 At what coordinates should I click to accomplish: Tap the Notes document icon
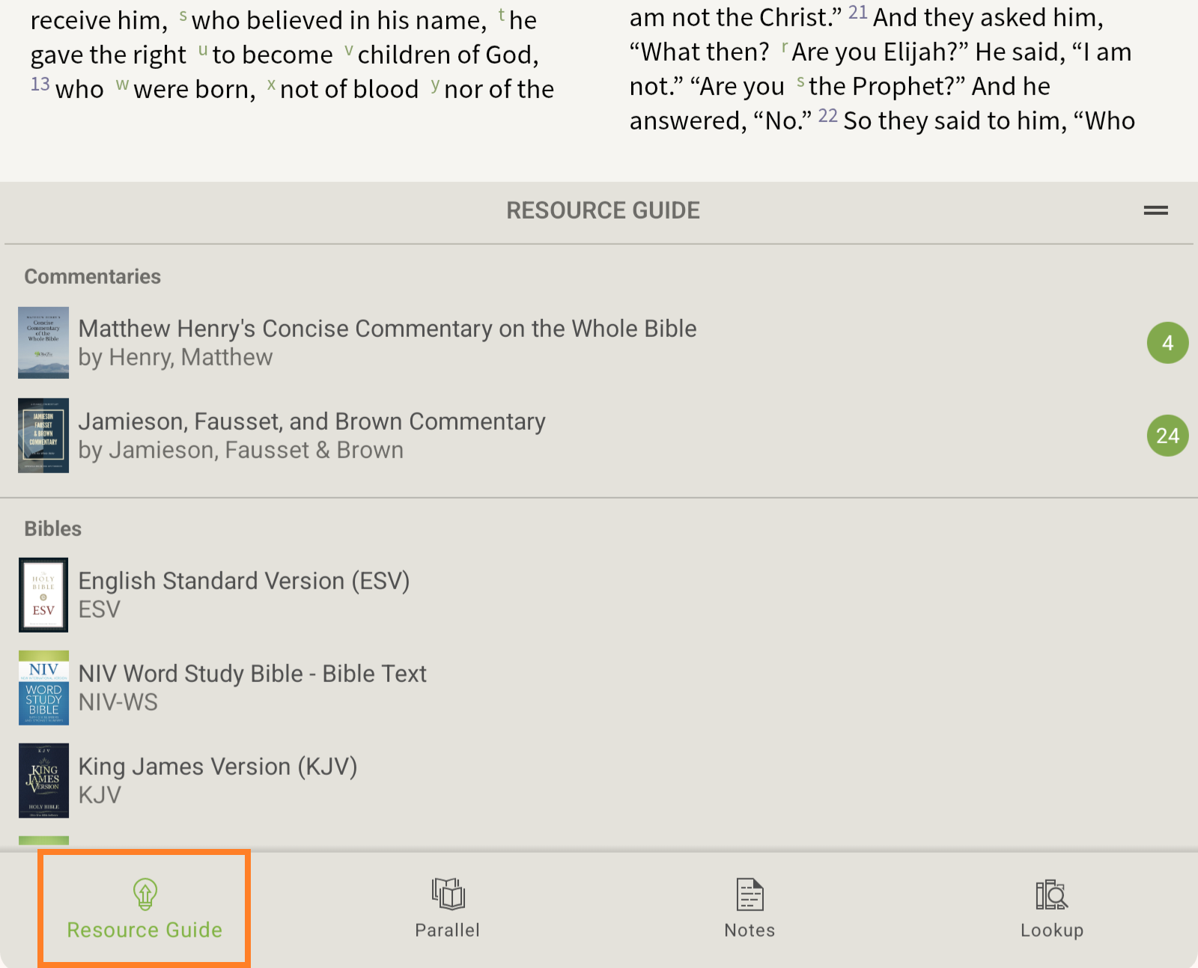(749, 894)
